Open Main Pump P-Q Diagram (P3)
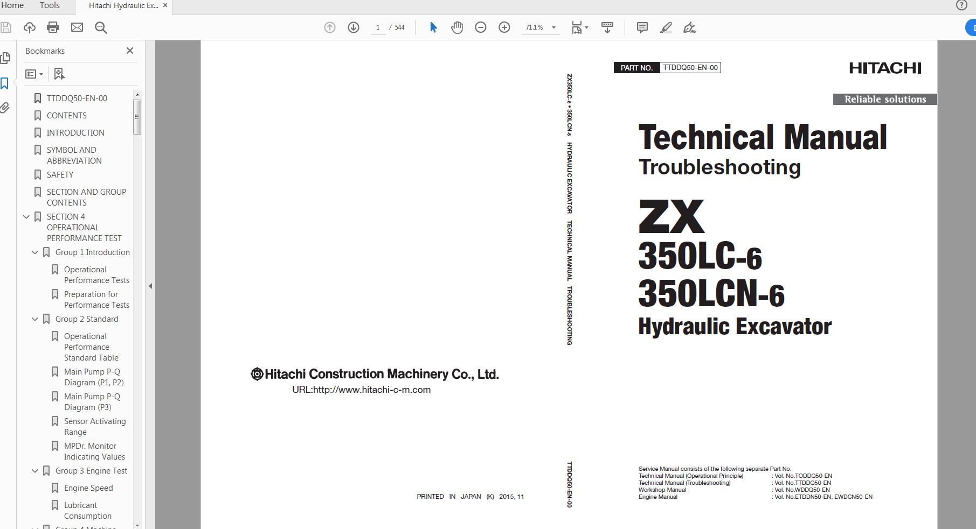The height and width of the screenshot is (529, 976). [x=92, y=402]
